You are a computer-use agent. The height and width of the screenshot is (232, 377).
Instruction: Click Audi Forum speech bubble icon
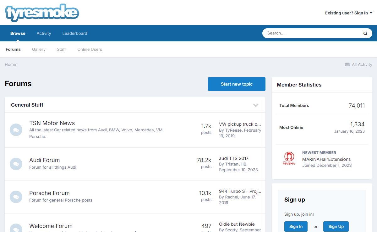coord(16,164)
